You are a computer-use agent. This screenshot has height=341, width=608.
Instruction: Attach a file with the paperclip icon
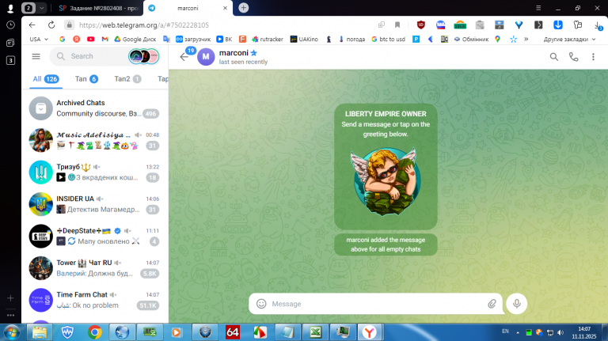coord(492,304)
